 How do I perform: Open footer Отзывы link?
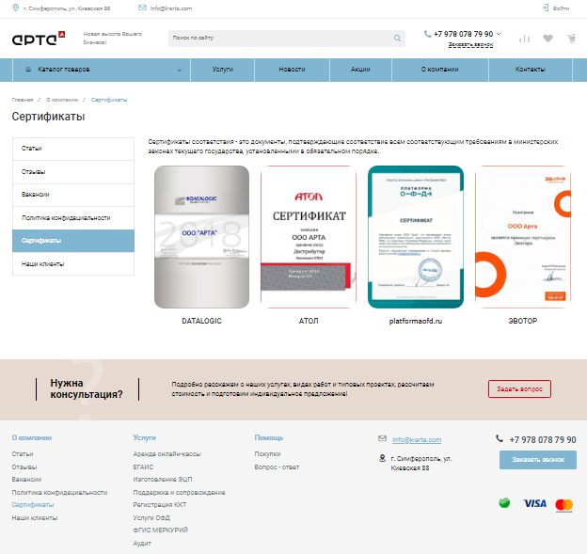click(24, 467)
